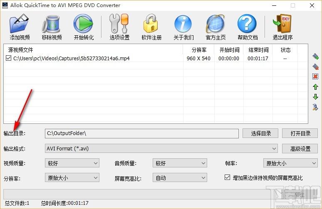The height and width of the screenshot is (209, 322).
Task: Toggle checkbox for 5b527330214a6.mp4 file
Action: coord(8,58)
